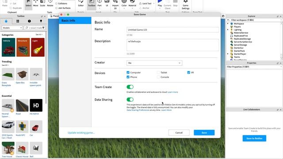Click the Description text area
Image resolution: width=283 pixels, height=159 pixels.
[x=173, y=45]
